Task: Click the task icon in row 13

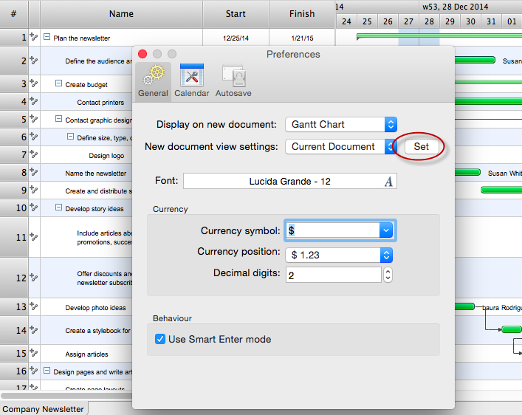Action: (34, 306)
